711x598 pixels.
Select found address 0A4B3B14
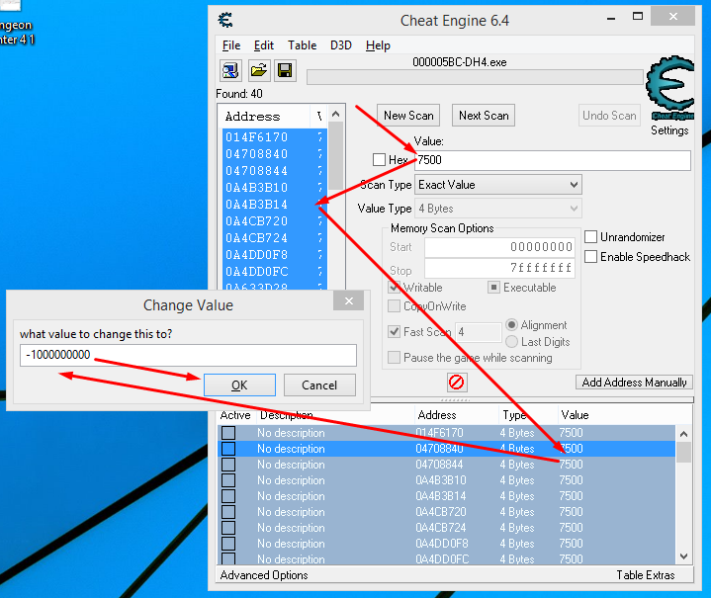(x=274, y=204)
